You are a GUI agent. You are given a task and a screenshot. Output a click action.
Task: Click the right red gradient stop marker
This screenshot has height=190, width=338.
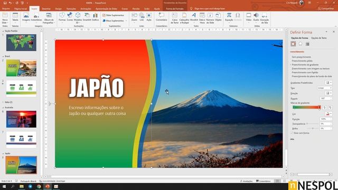click(320, 107)
